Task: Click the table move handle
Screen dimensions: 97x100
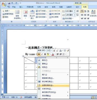Action: point(23,56)
